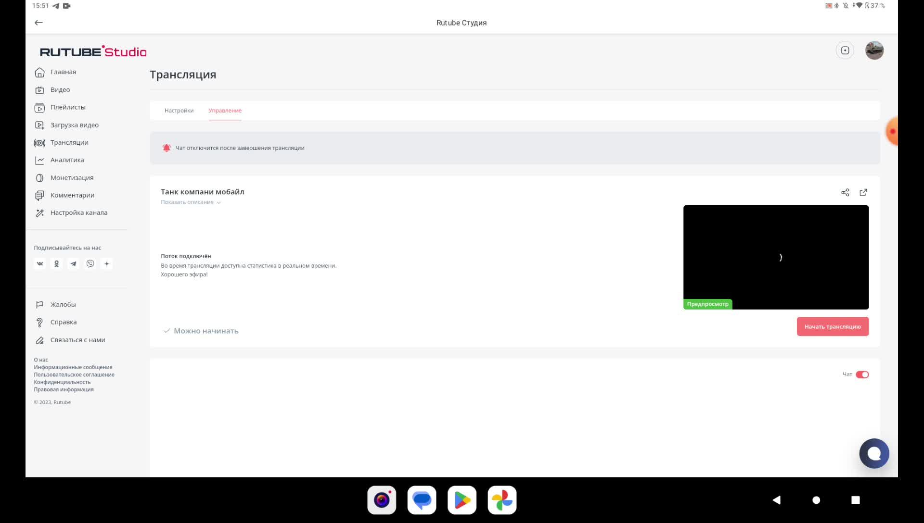Open the Telegram social link icon
924x523 pixels.
click(73, 263)
